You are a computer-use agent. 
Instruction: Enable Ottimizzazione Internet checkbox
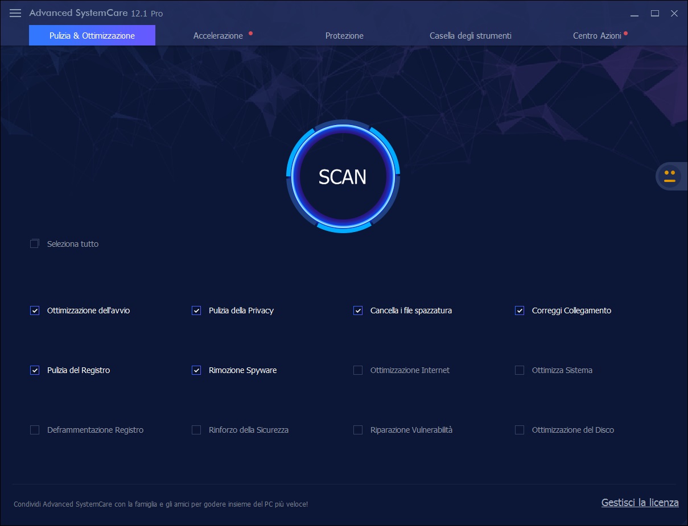(x=358, y=370)
